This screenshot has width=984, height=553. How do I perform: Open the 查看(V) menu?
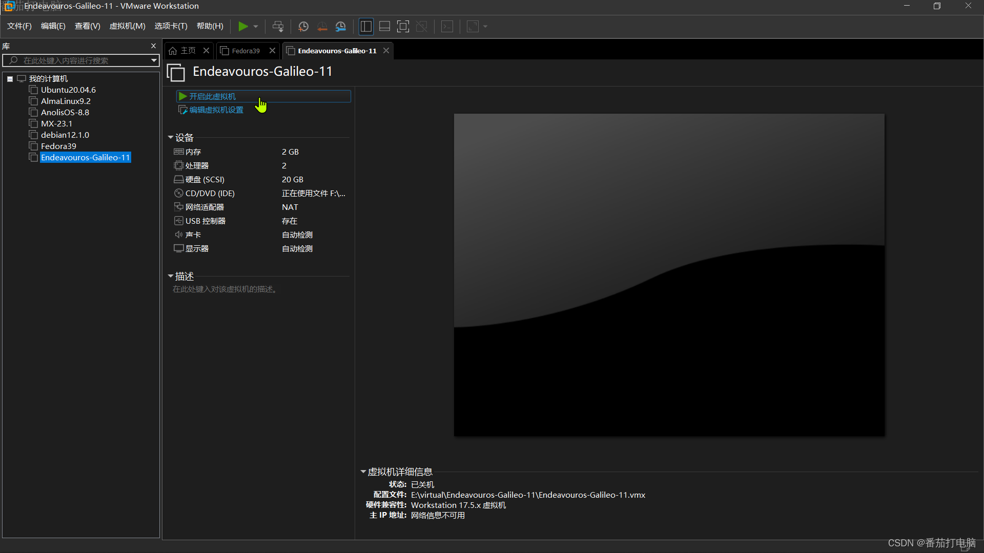pyautogui.click(x=88, y=26)
